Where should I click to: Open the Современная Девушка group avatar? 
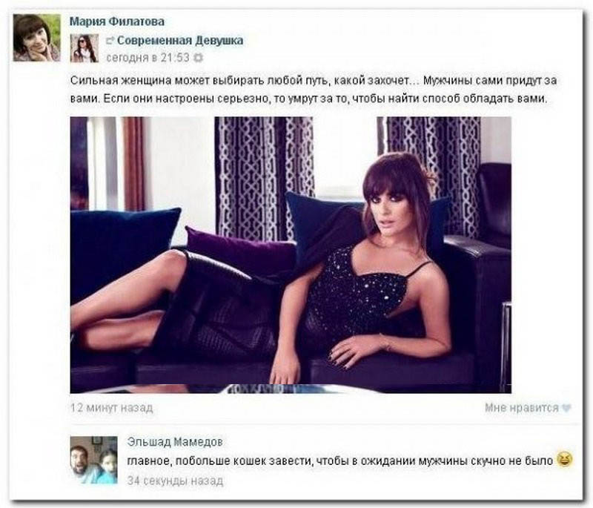coord(85,48)
